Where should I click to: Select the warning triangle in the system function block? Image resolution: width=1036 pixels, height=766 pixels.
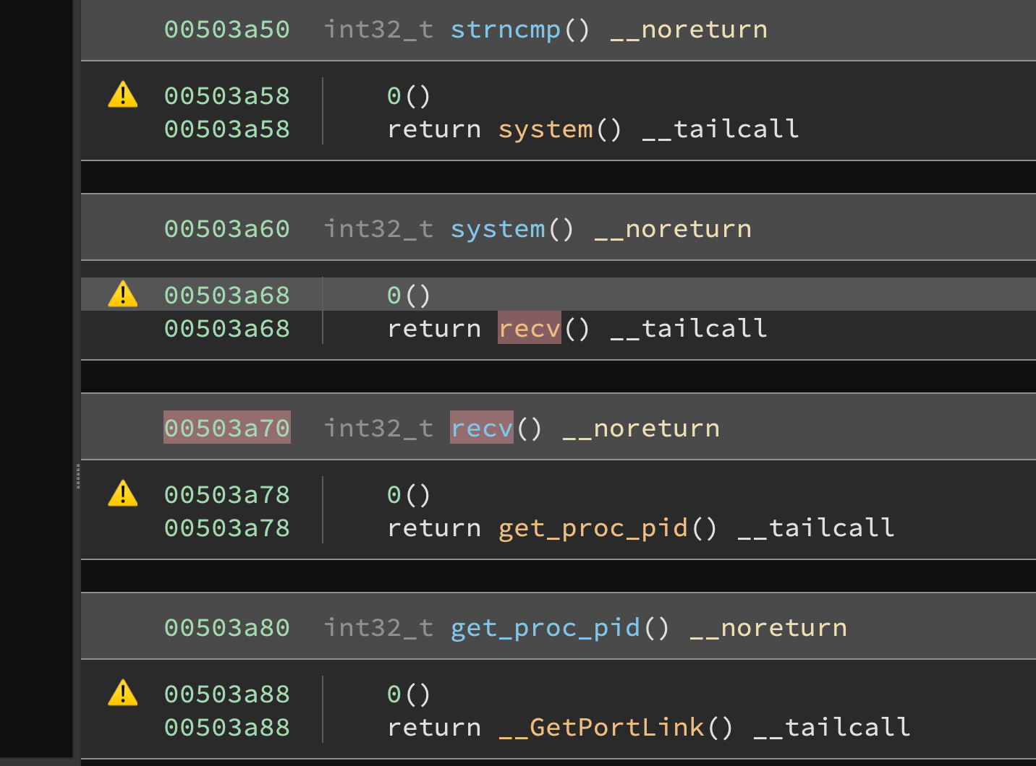[x=122, y=294]
